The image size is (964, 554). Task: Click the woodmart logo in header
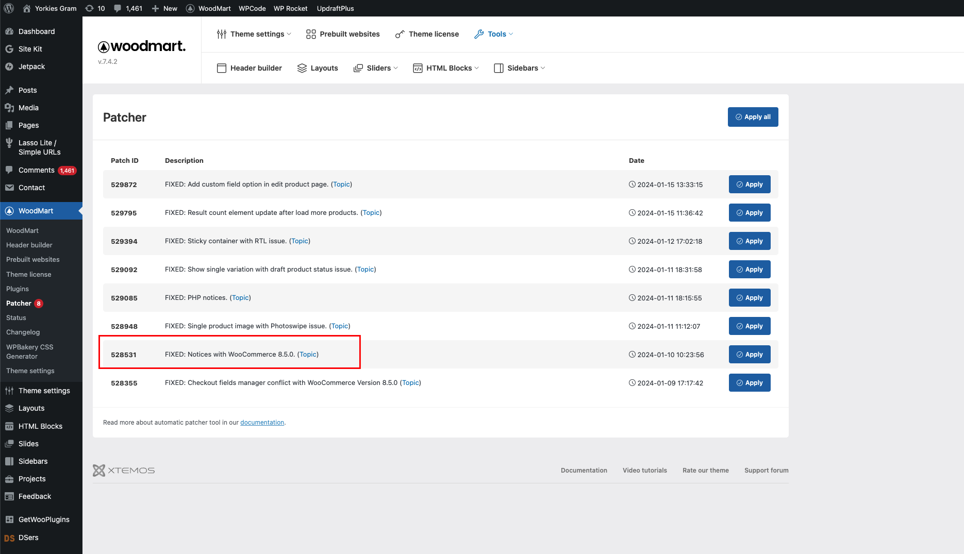[x=142, y=46]
